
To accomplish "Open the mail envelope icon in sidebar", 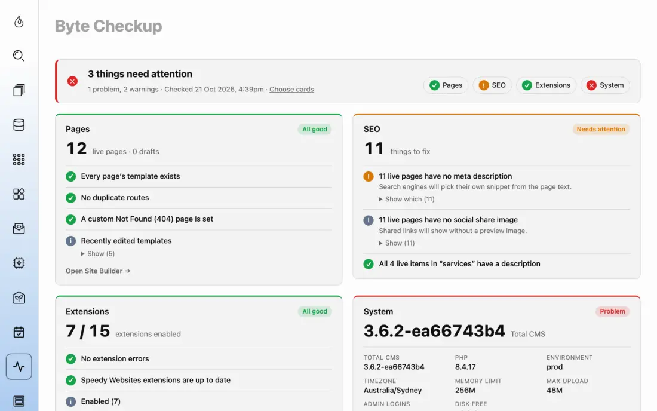I will [x=19, y=228].
